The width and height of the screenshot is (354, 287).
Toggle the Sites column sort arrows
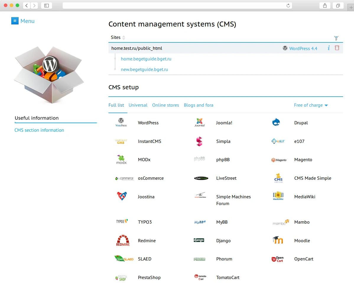pos(124,37)
